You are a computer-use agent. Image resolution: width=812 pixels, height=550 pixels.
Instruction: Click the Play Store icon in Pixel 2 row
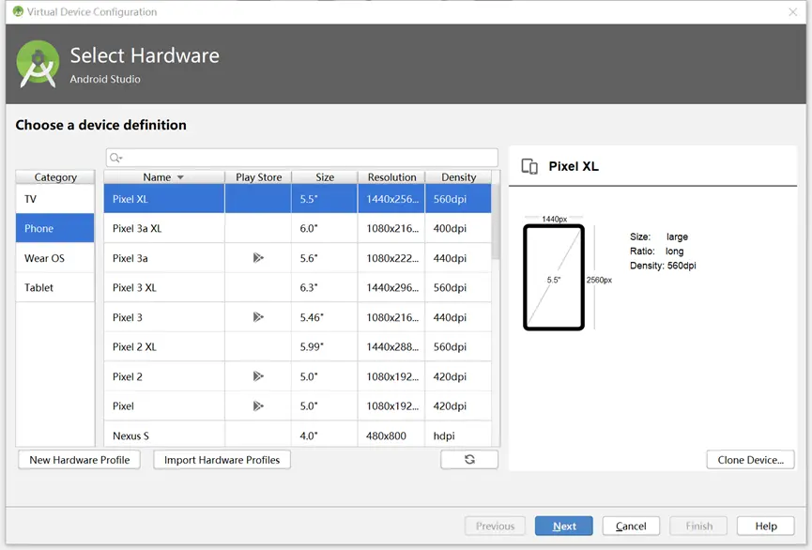[x=258, y=376]
